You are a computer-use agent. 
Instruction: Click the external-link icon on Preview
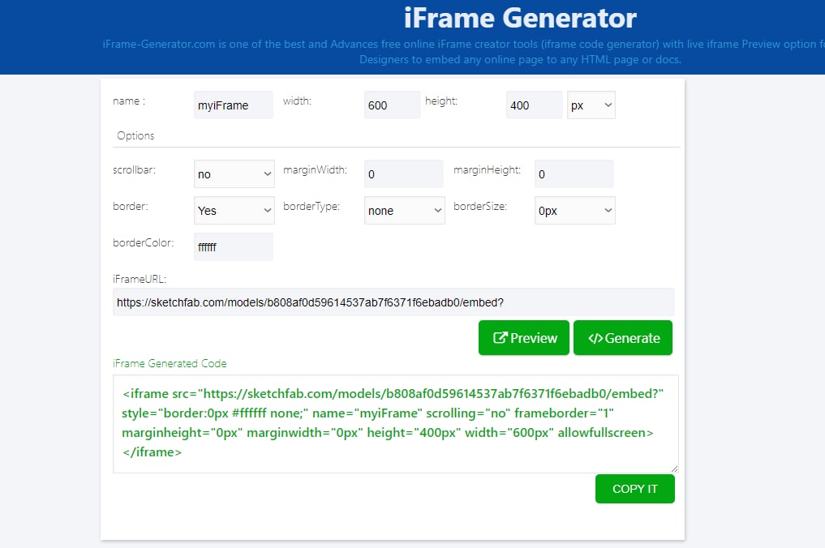pyautogui.click(x=500, y=337)
